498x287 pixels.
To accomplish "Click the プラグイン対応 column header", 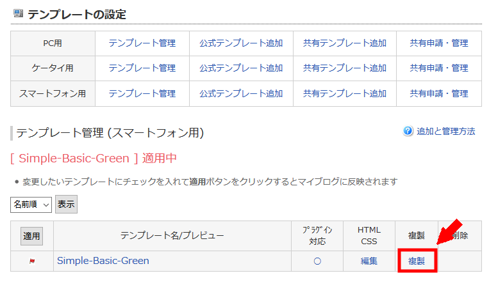I will (x=317, y=236).
